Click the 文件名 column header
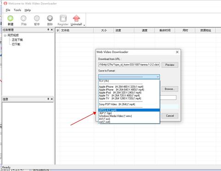 coord(77,30)
